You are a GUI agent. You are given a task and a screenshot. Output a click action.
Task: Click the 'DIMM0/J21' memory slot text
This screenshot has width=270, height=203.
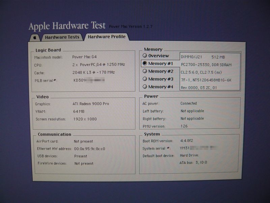tap(191, 57)
